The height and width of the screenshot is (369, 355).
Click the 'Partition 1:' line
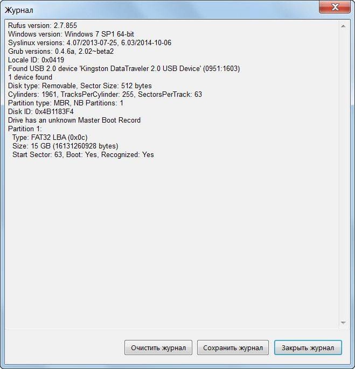(25, 129)
